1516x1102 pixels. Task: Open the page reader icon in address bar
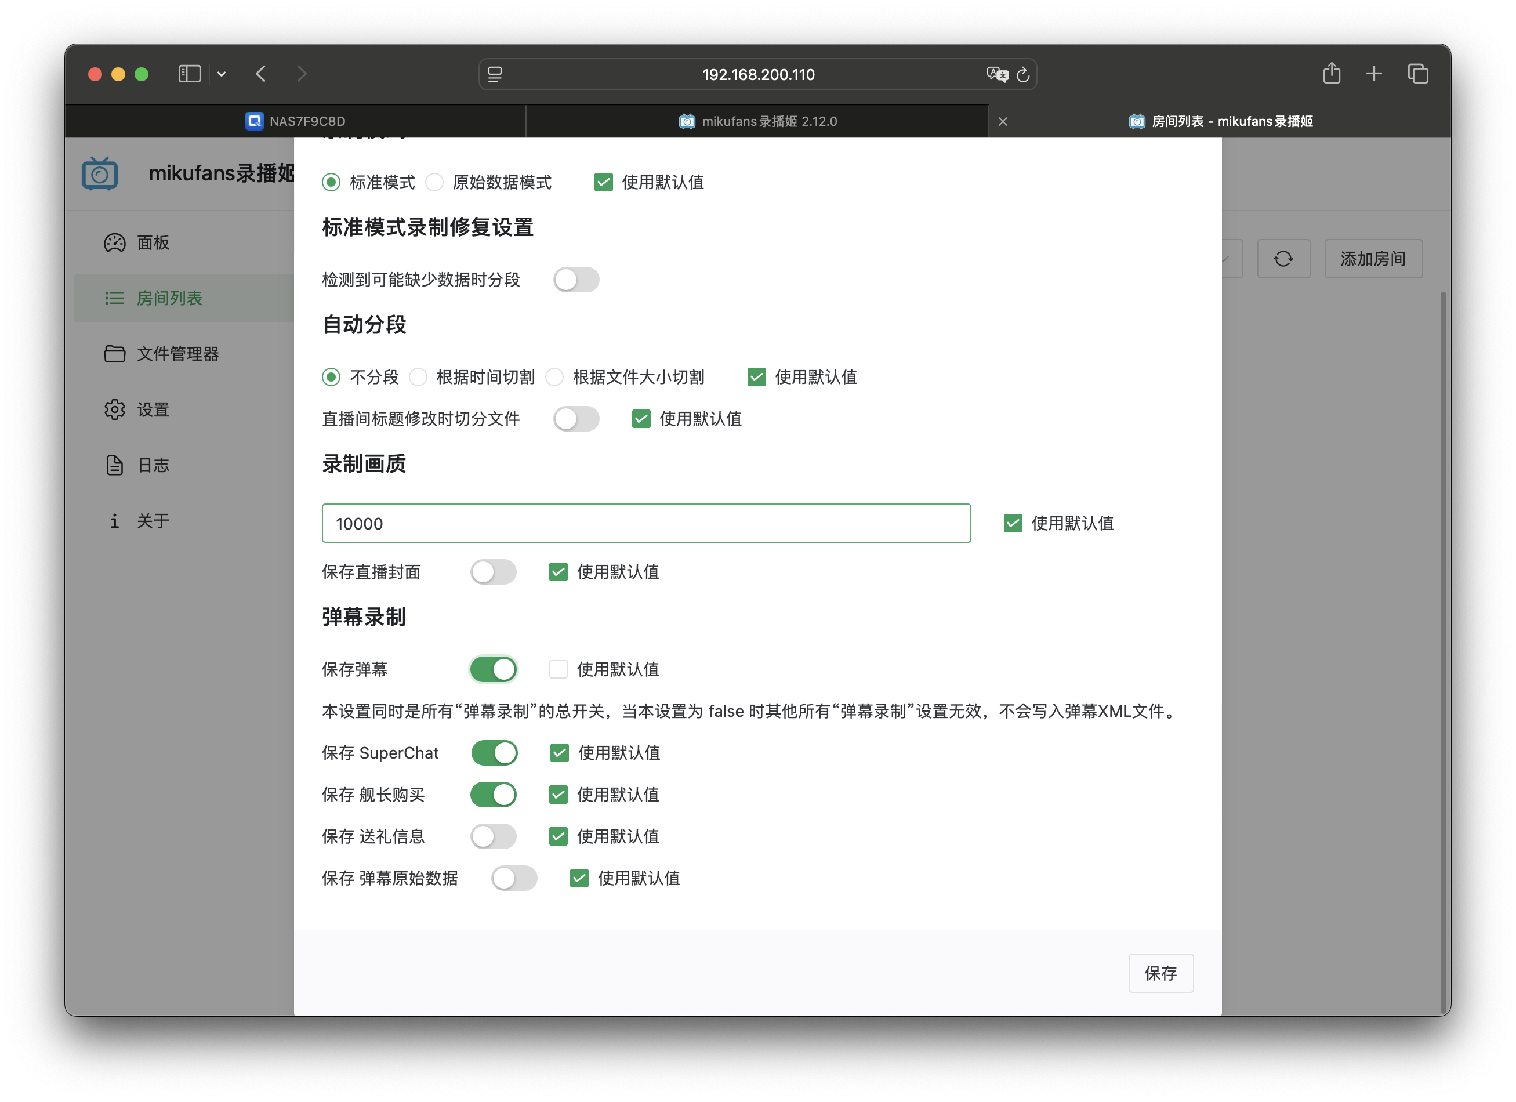point(495,74)
